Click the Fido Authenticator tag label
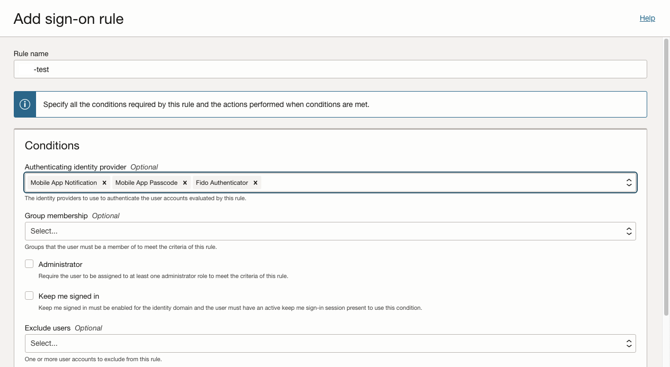The width and height of the screenshot is (670, 367). pos(222,183)
